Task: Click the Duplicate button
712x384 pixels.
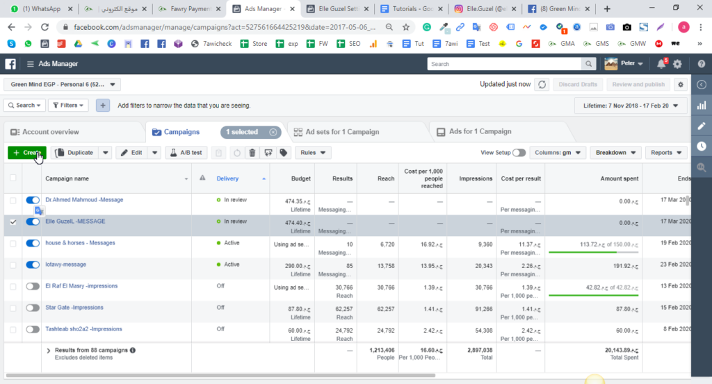Action: click(75, 153)
